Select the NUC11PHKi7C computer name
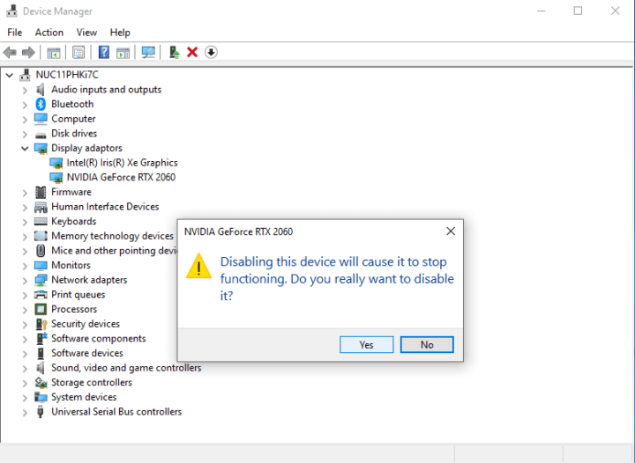The width and height of the screenshot is (635, 463). click(x=67, y=75)
